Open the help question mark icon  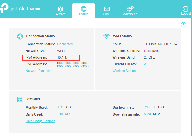183,25
